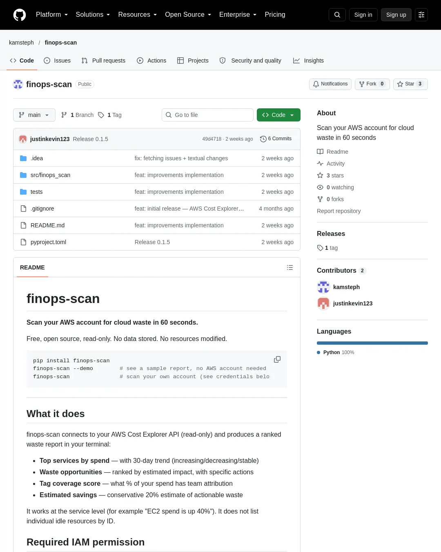Click the README.md file icon
Image resolution: width=441 pixels, height=552 pixels.
(23, 225)
